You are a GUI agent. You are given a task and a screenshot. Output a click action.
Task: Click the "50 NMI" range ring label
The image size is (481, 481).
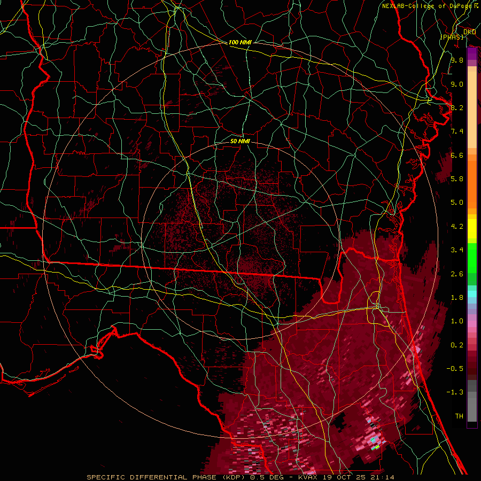pyautogui.click(x=240, y=141)
